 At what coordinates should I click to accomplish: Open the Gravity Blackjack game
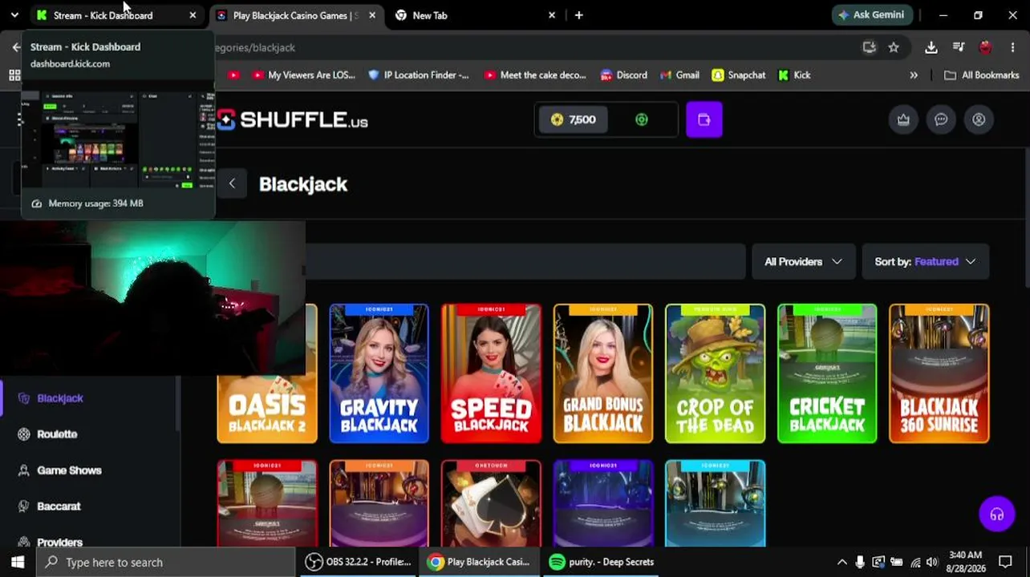point(379,373)
